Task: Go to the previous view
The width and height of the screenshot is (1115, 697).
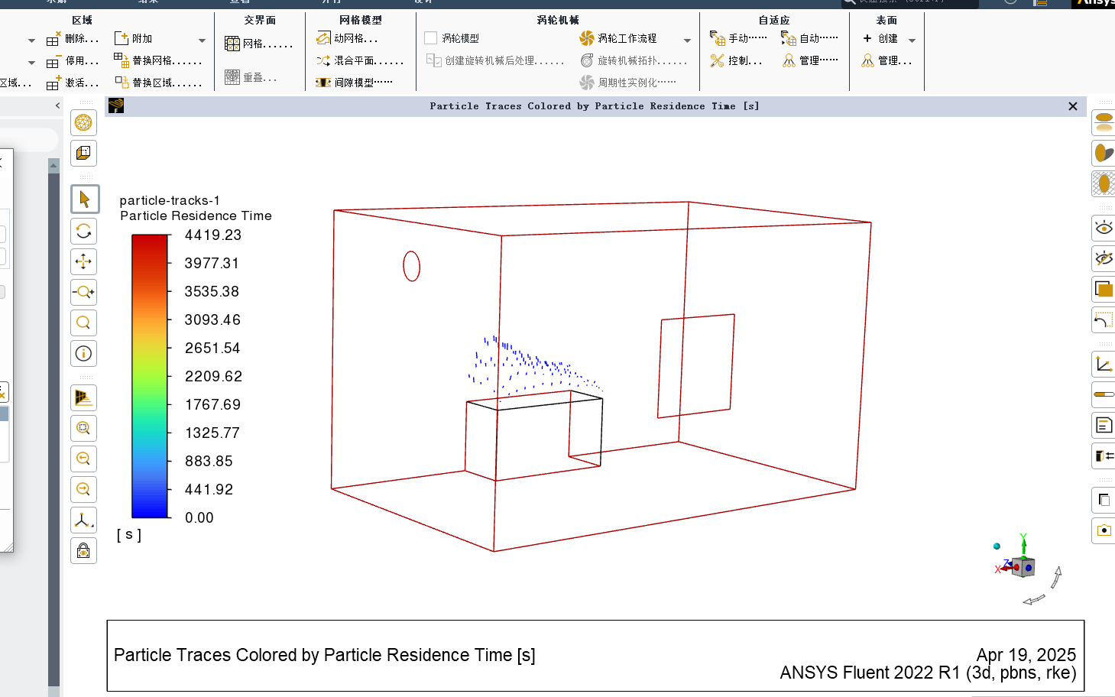Action: coord(84,459)
